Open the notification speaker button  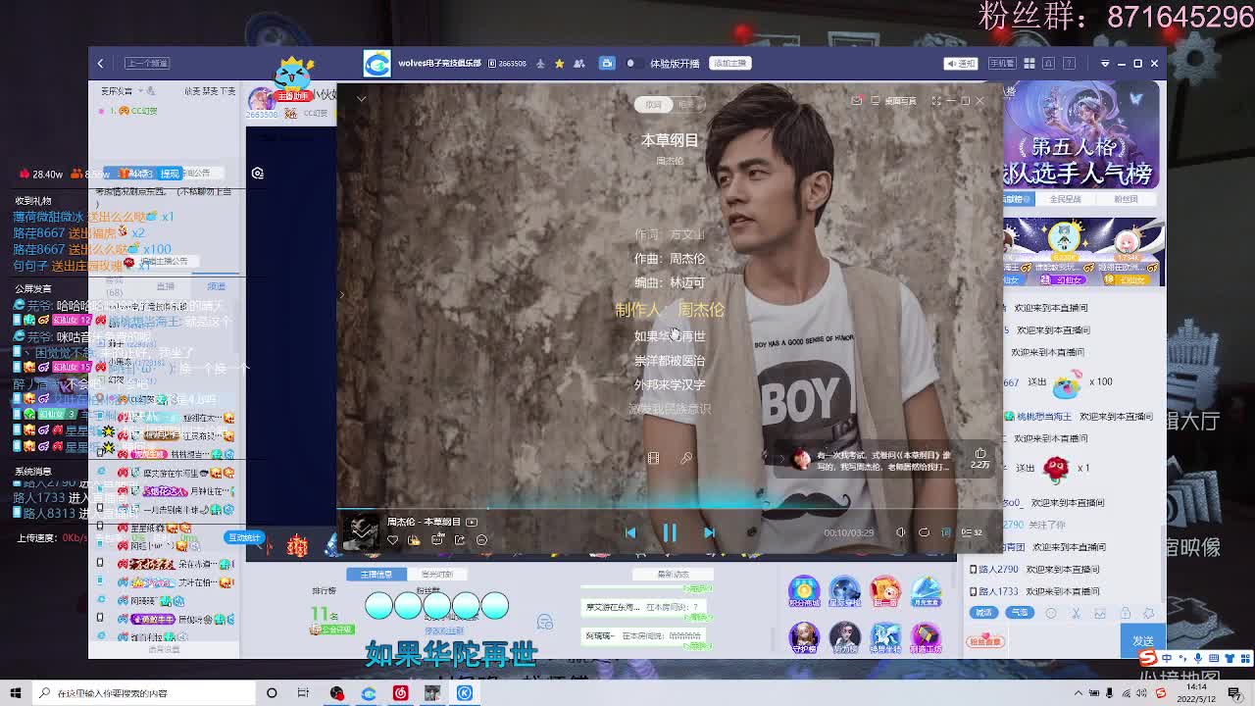coord(961,63)
